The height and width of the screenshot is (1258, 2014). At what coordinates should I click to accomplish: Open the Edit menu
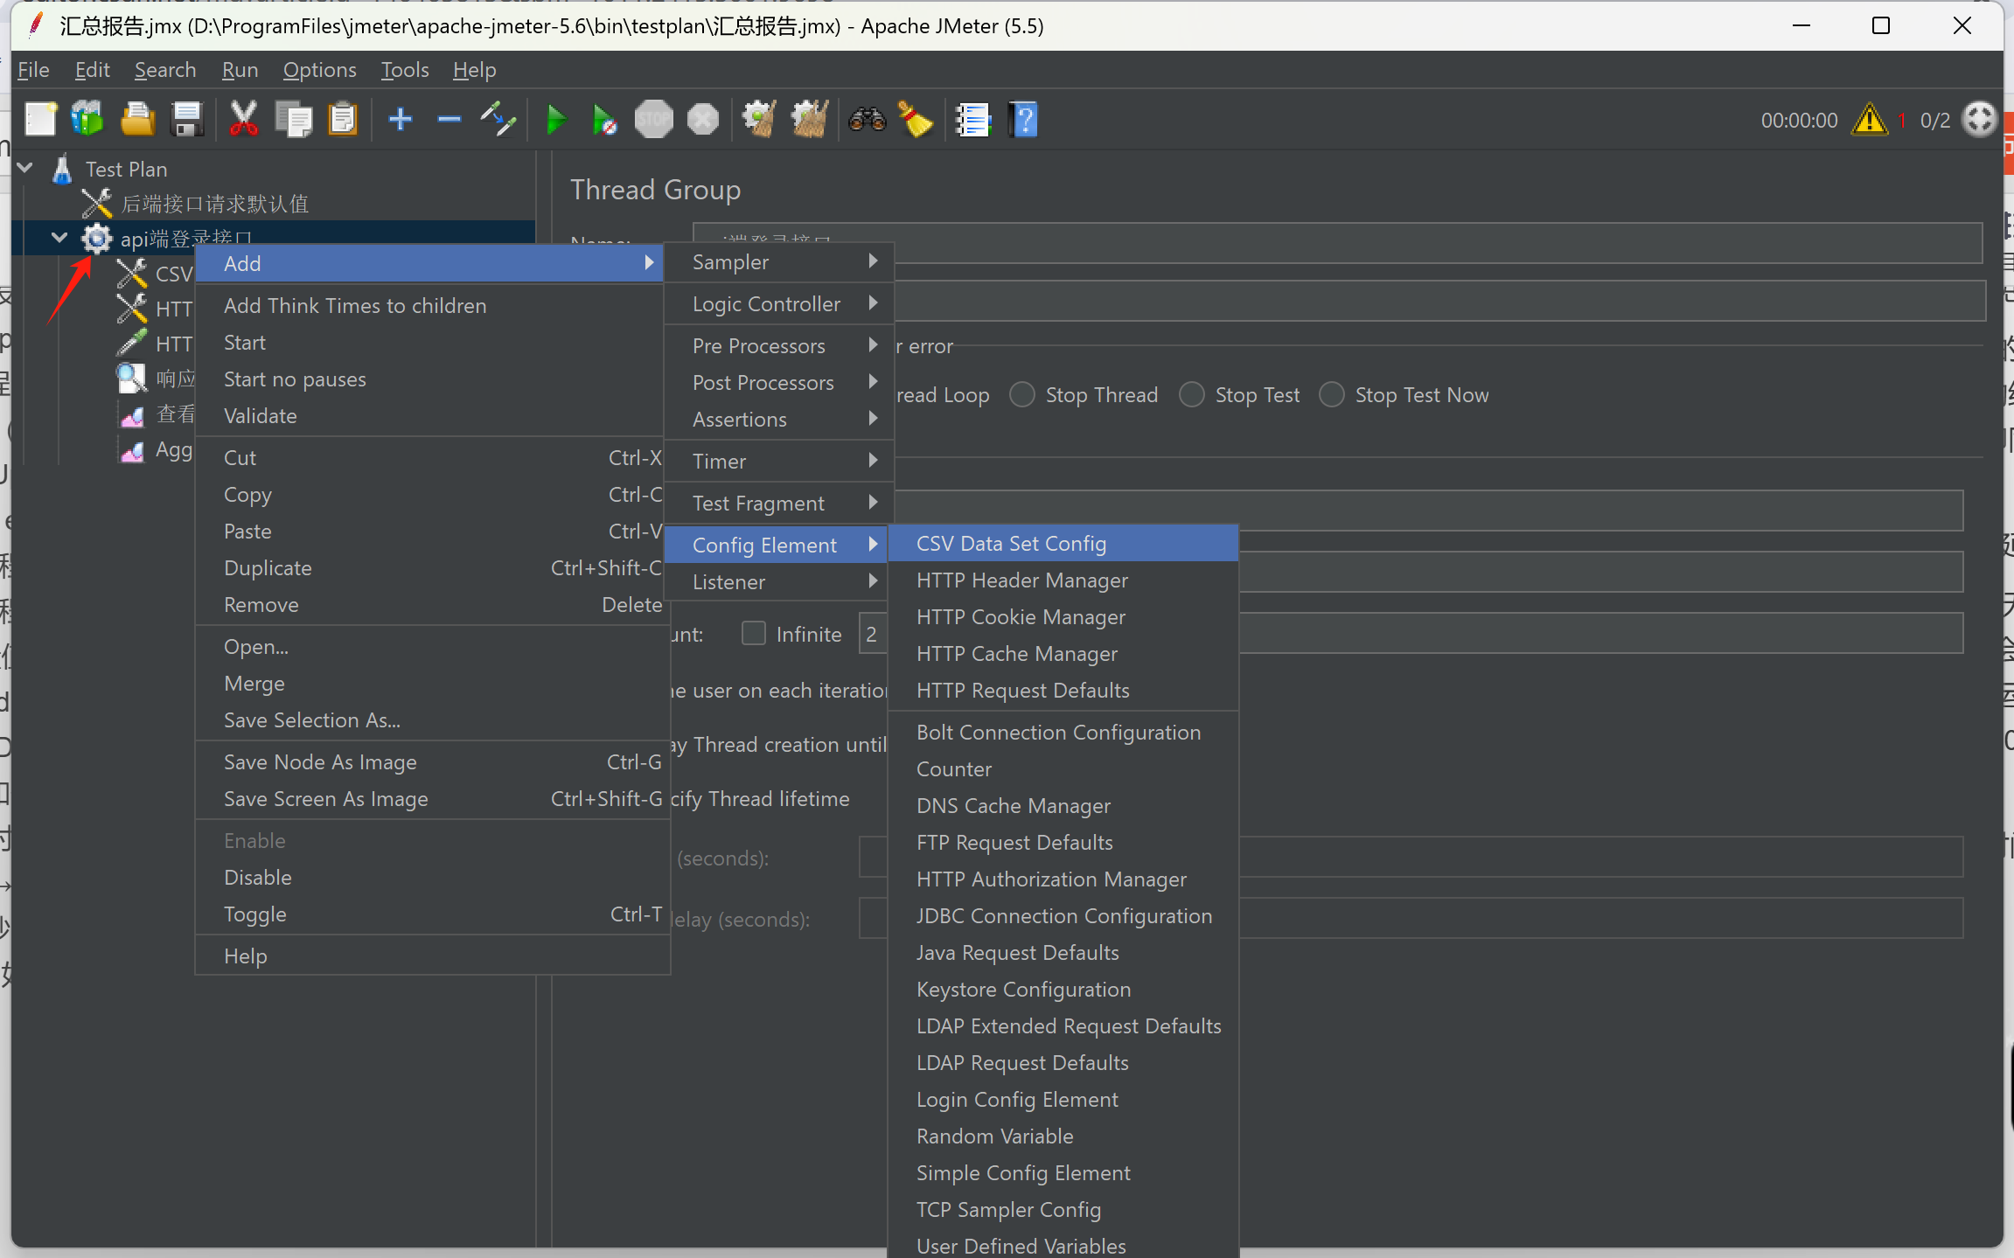coord(92,70)
